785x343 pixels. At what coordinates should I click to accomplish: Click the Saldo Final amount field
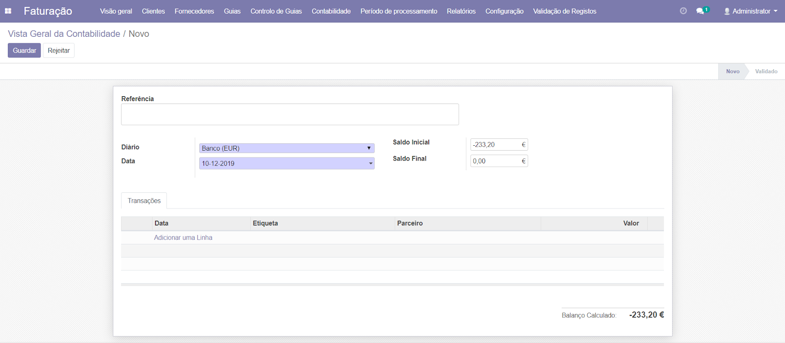pos(496,161)
